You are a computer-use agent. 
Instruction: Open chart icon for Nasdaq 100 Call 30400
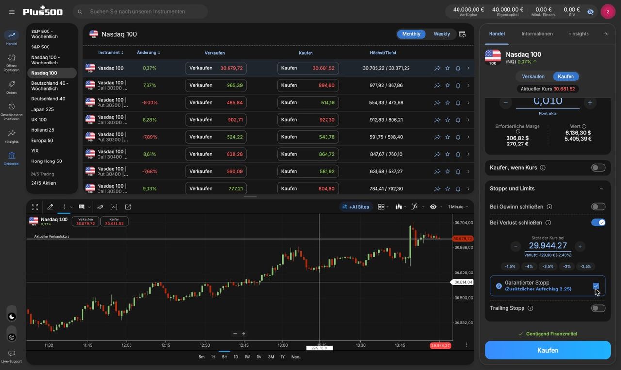tap(437, 154)
